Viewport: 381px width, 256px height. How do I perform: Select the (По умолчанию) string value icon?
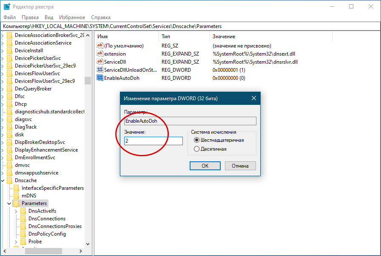(x=100, y=45)
